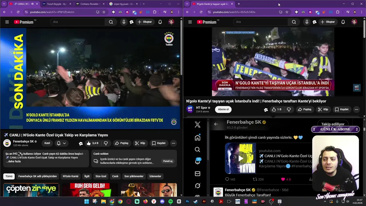Open RUH GERİ GELDİ video thumbnail

pos(90,190)
